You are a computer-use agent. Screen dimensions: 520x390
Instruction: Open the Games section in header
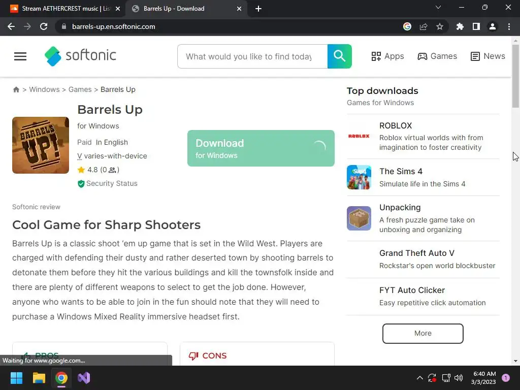pyautogui.click(x=437, y=56)
